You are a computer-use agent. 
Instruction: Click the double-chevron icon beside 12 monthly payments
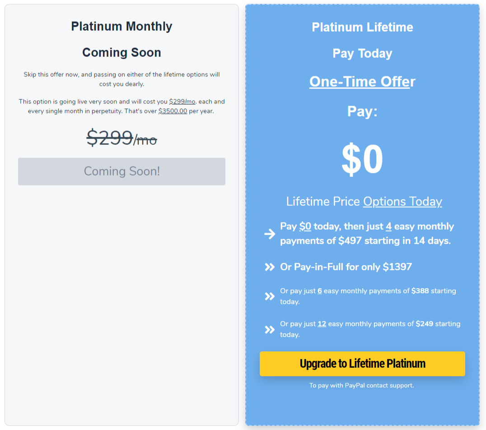pyautogui.click(x=270, y=329)
